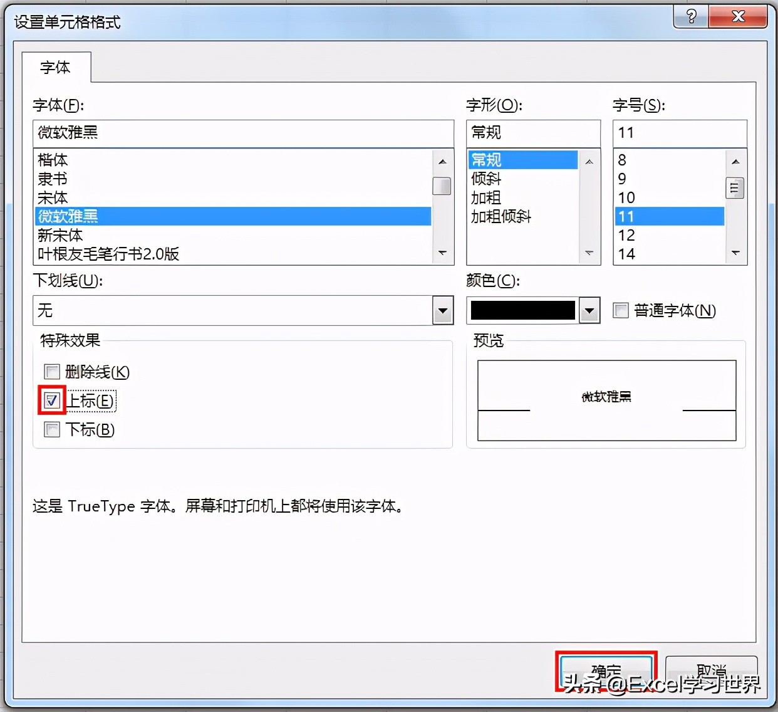
Task: Click the font list scroll down arrow
Action: pyautogui.click(x=442, y=253)
